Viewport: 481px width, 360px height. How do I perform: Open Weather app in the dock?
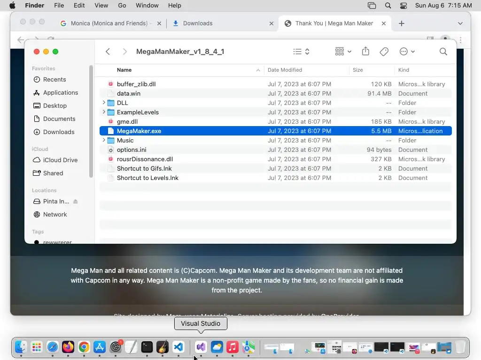(217, 347)
